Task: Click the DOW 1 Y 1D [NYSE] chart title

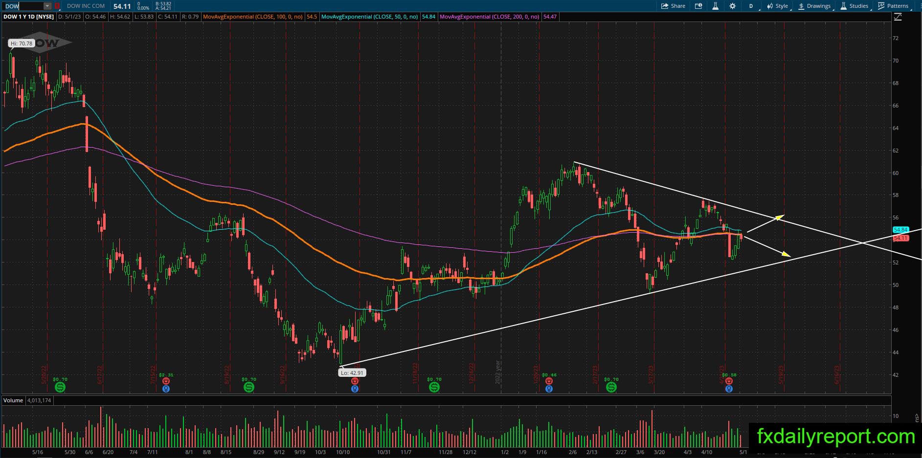Action: [28, 17]
